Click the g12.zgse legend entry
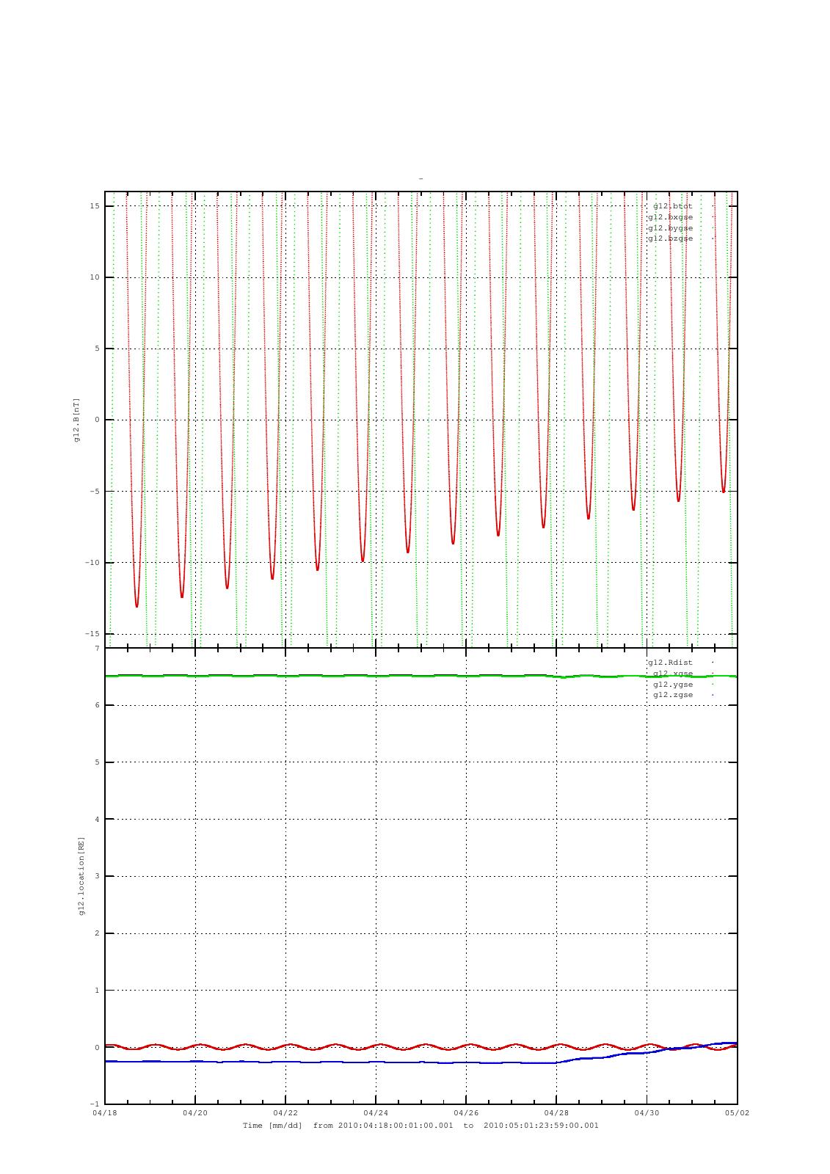 point(673,695)
